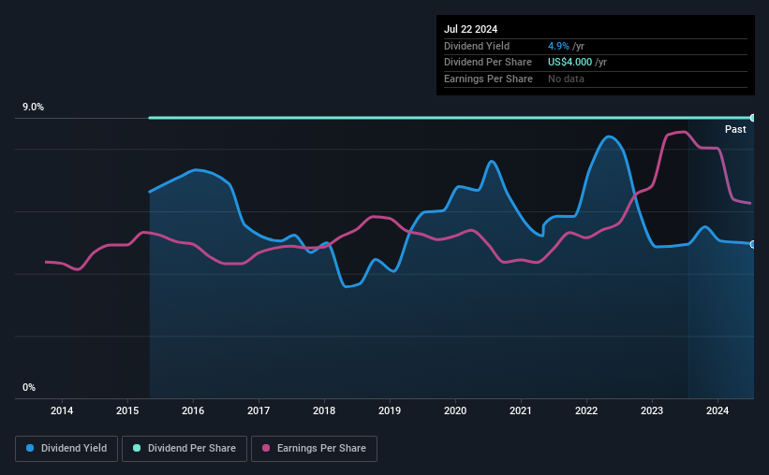Click the No data earnings value
769x475 pixels.
(x=566, y=79)
